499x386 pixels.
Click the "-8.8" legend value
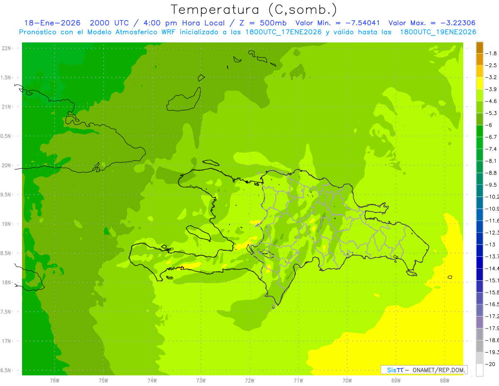(x=492, y=173)
